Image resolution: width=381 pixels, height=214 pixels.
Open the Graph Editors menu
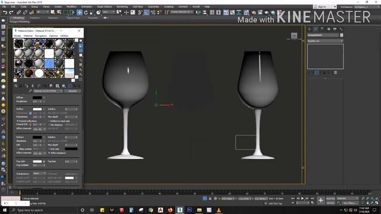click(105, 7)
